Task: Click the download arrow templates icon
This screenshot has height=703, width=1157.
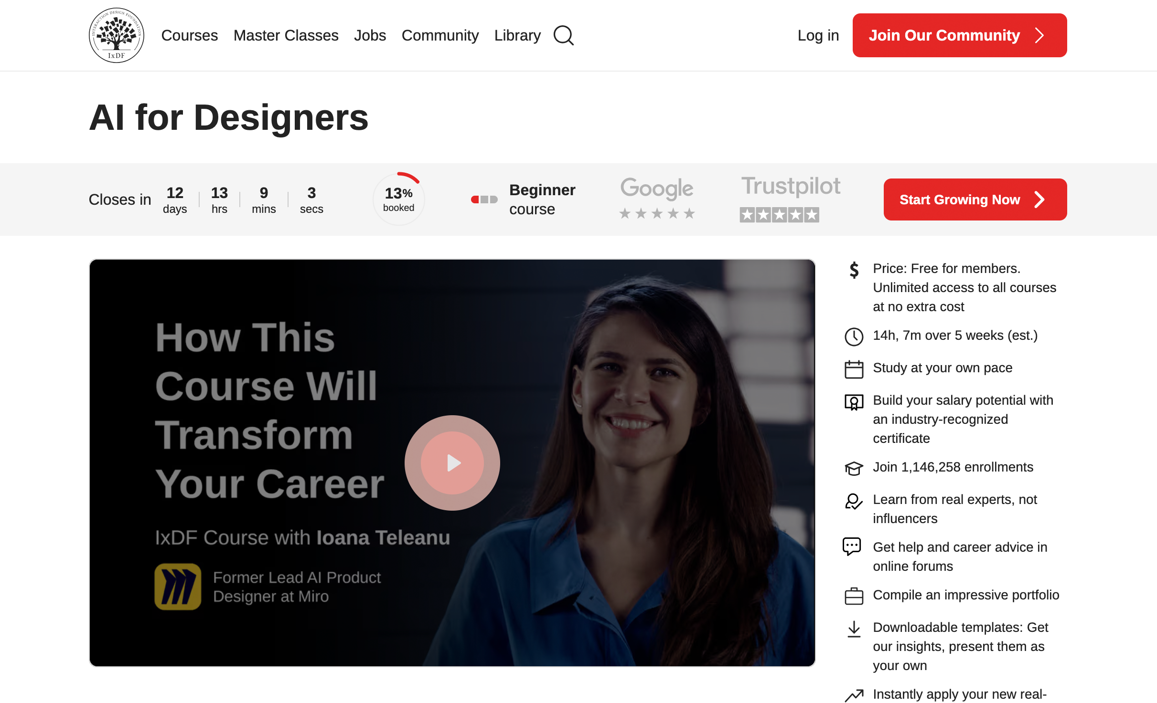Action: pyautogui.click(x=854, y=629)
